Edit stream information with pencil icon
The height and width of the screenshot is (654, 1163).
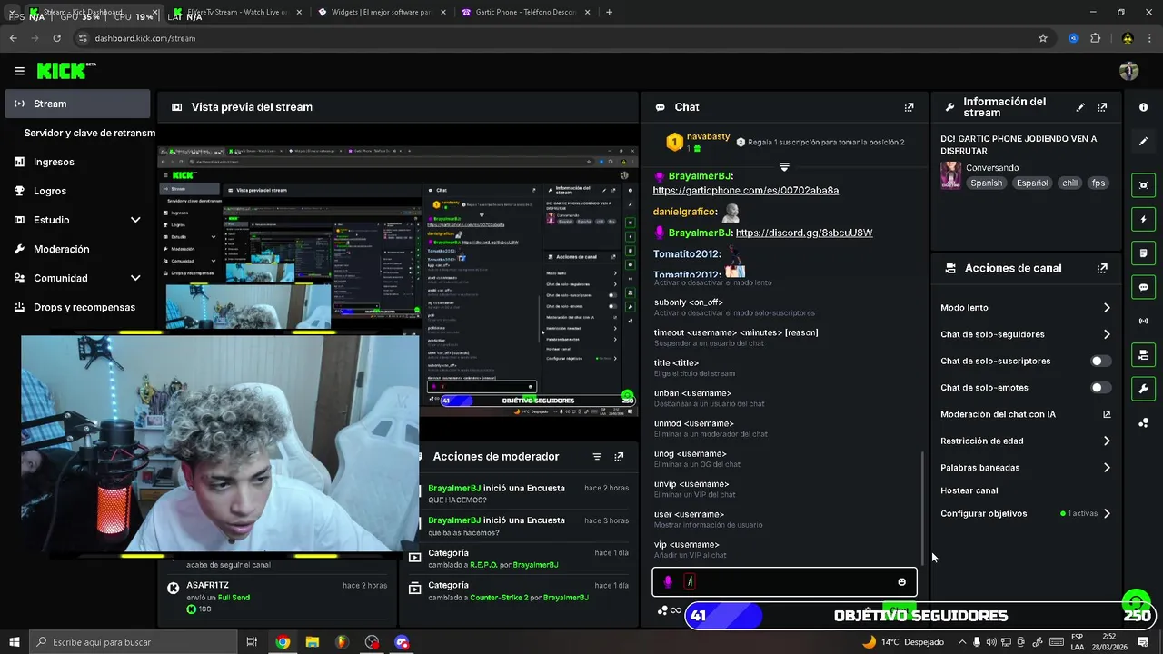(x=1080, y=107)
